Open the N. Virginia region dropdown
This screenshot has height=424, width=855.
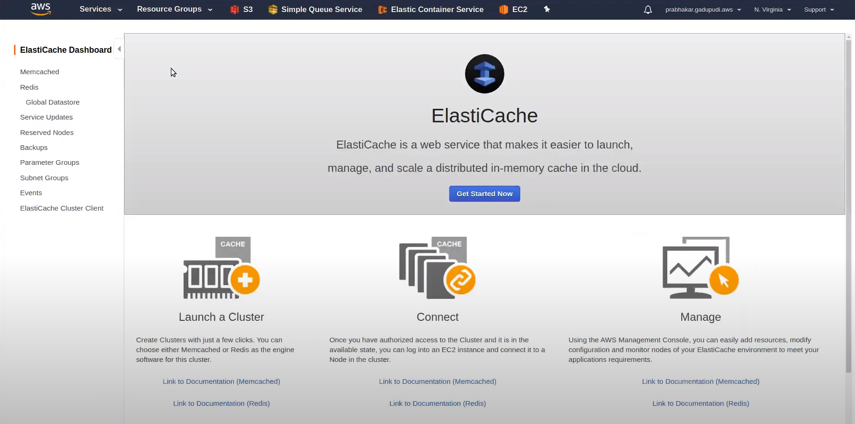[x=772, y=9]
